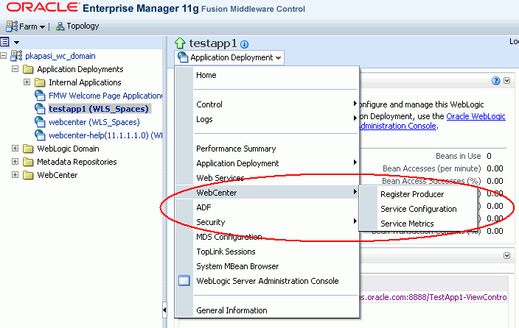Click the left pane collapse arrow

164,310
